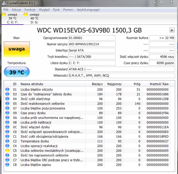Click blue status icon for attribute C6
Image resolution: width=178 pixels, height=174 pixels.
coord(7,155)
